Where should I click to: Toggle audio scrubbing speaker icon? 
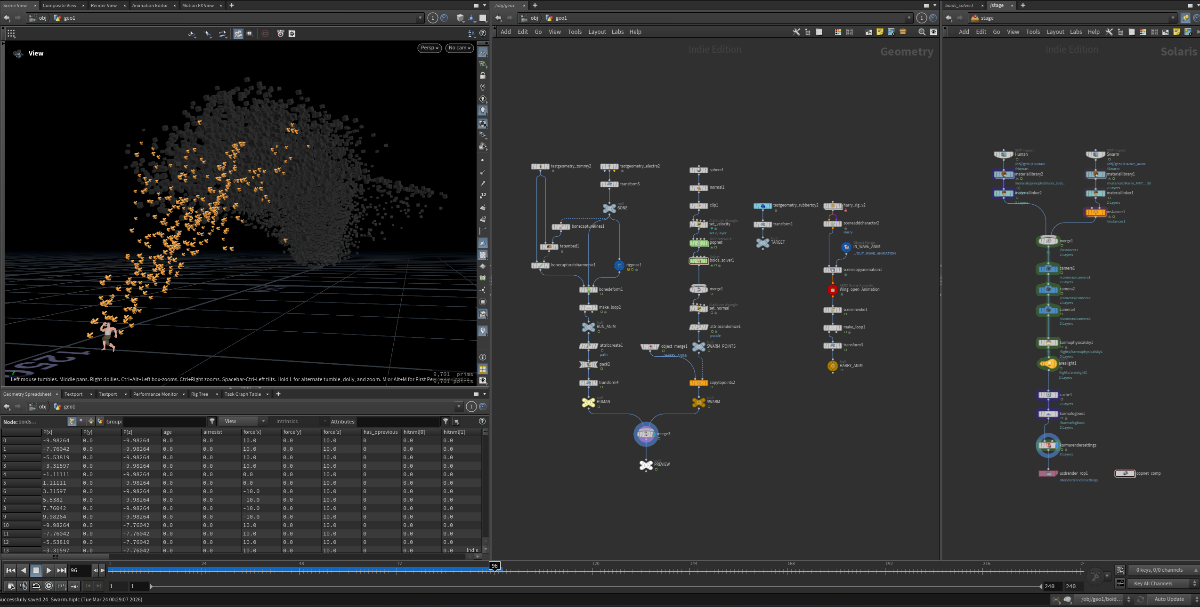(x=24, y=586)
